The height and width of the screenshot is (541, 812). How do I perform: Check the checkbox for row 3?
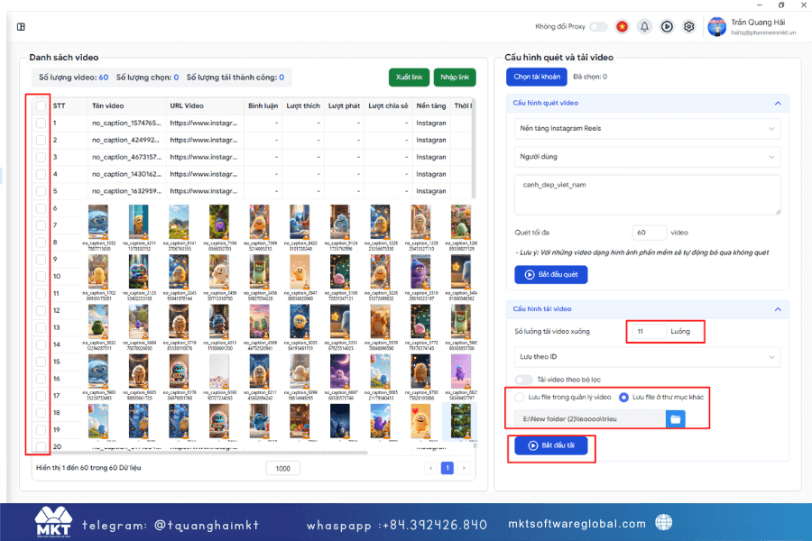41,157
